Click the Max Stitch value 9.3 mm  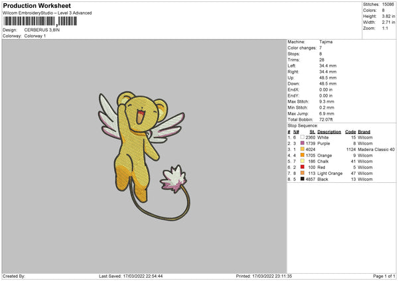pyautogui.click(x=326, y=101)
